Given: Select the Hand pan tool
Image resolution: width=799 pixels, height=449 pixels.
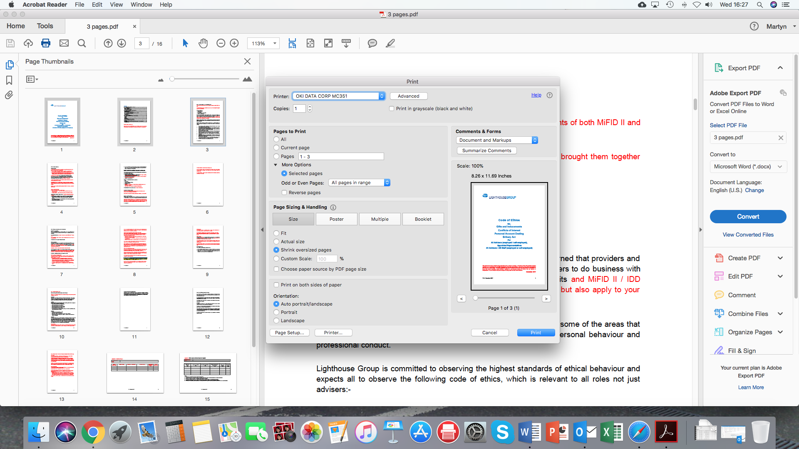Looking at the screenshot, I should coord(203,43).
